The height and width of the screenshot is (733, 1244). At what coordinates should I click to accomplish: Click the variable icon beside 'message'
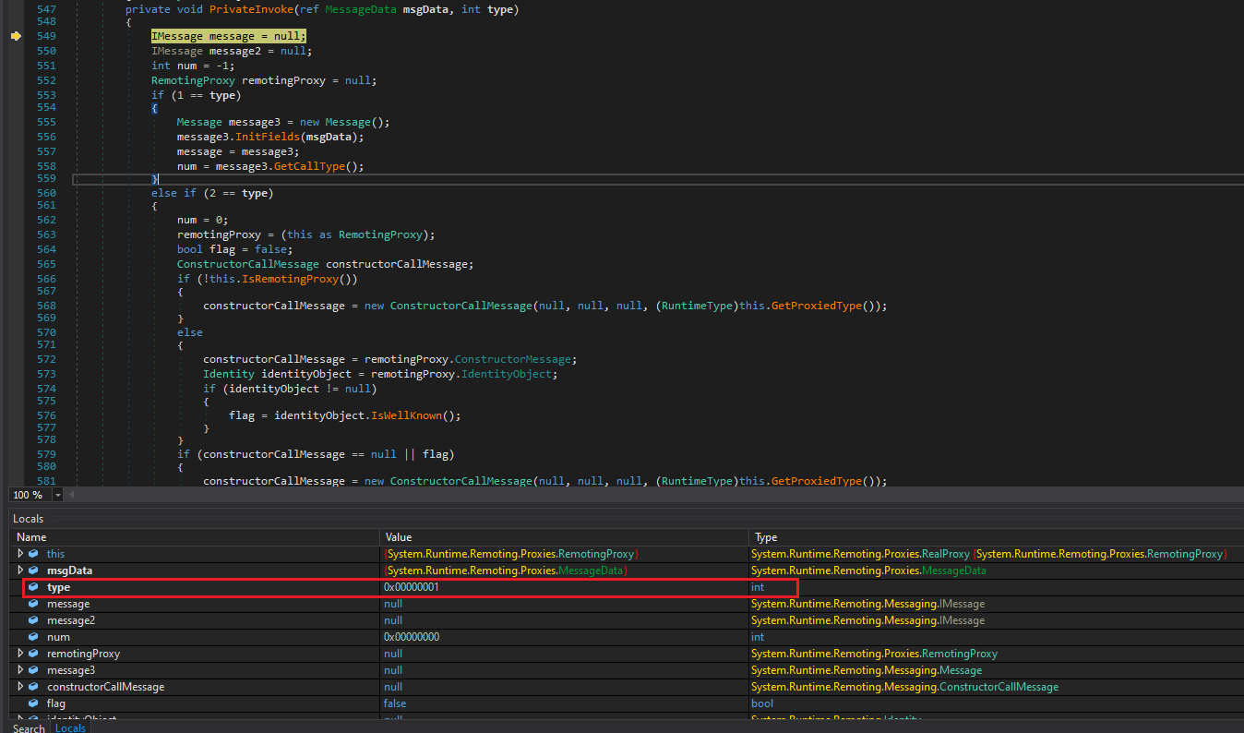(x=33, y=604)
